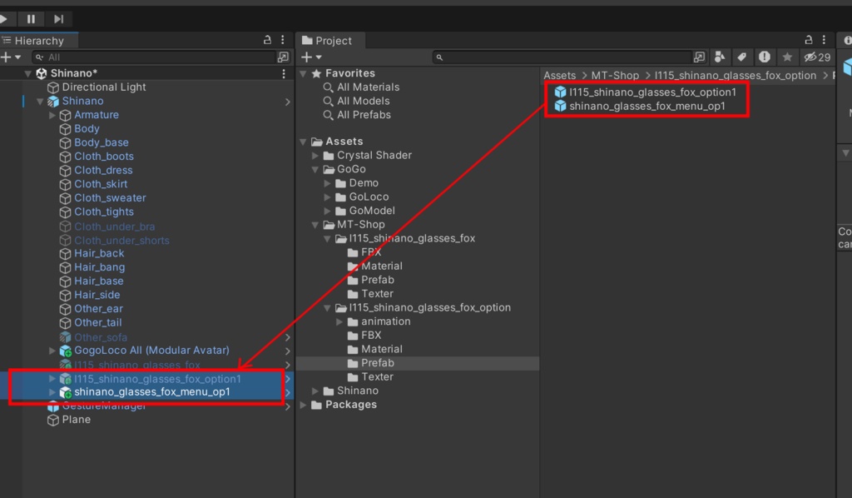
Task: Open the GogoLoco All prefab chevron arrow
Action: click(287, 351)
